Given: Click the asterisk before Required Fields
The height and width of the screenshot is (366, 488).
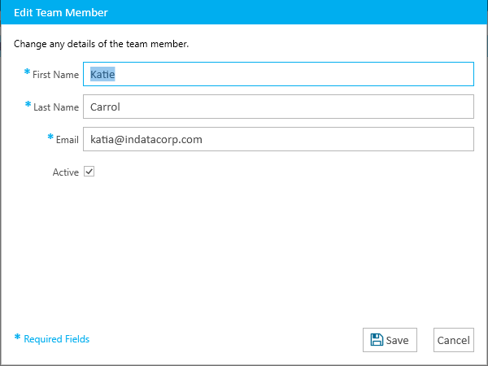Looking at the screenshot, I should [x=17, y=337].
